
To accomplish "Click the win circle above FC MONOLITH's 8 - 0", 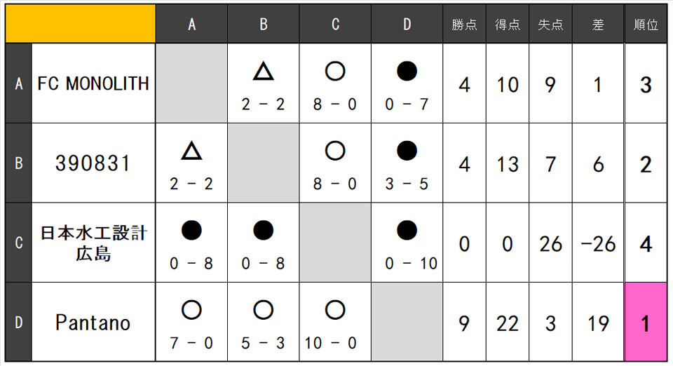I will [335, 71].
